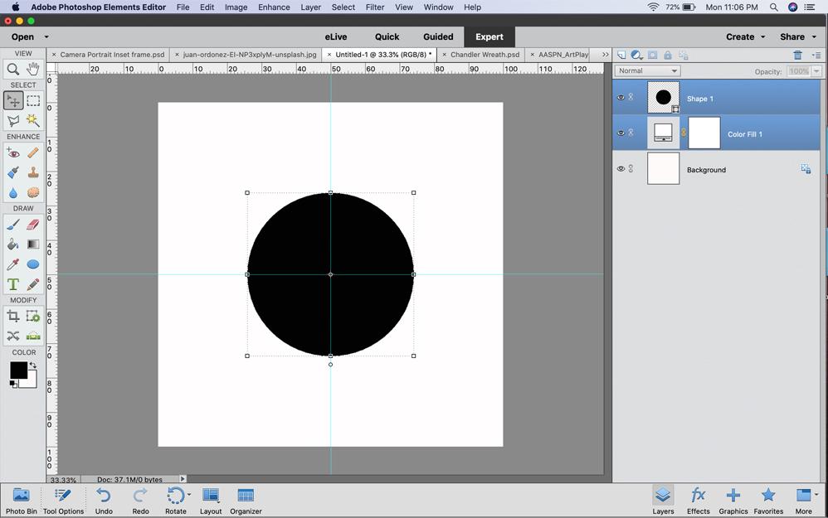The width and height of the screenshot is (828, 518).
Task: Open the Filter menu
Action: pos(375,7)
